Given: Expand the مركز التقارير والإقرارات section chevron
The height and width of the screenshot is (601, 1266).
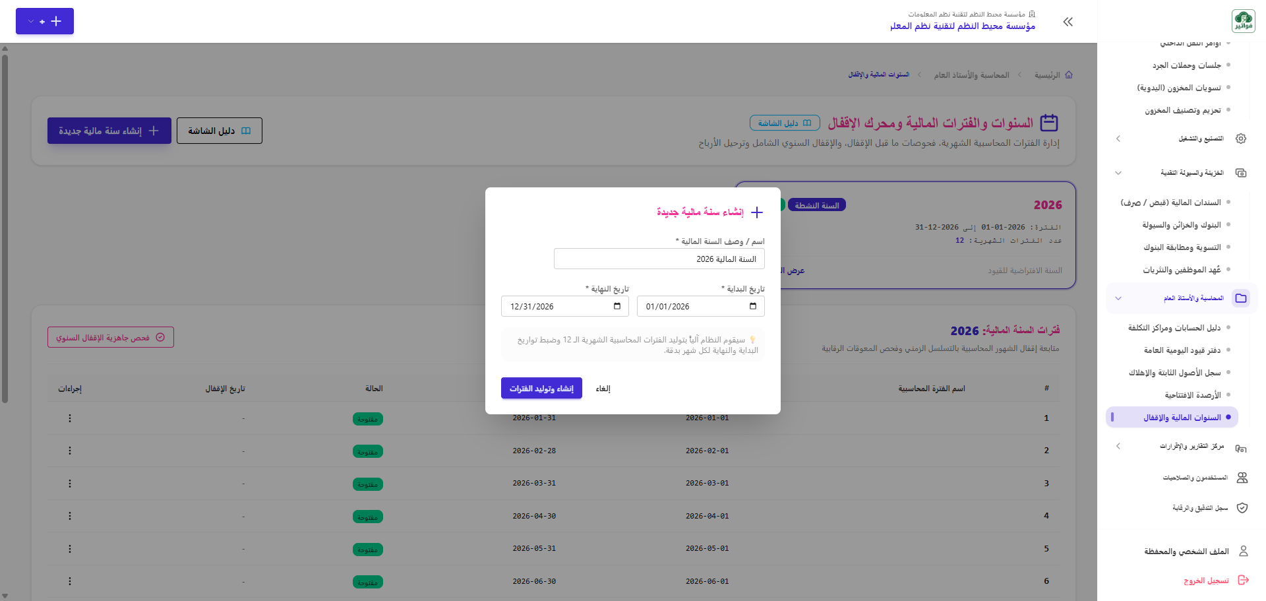Looking at the screenshot, I should click(1118, 447).
